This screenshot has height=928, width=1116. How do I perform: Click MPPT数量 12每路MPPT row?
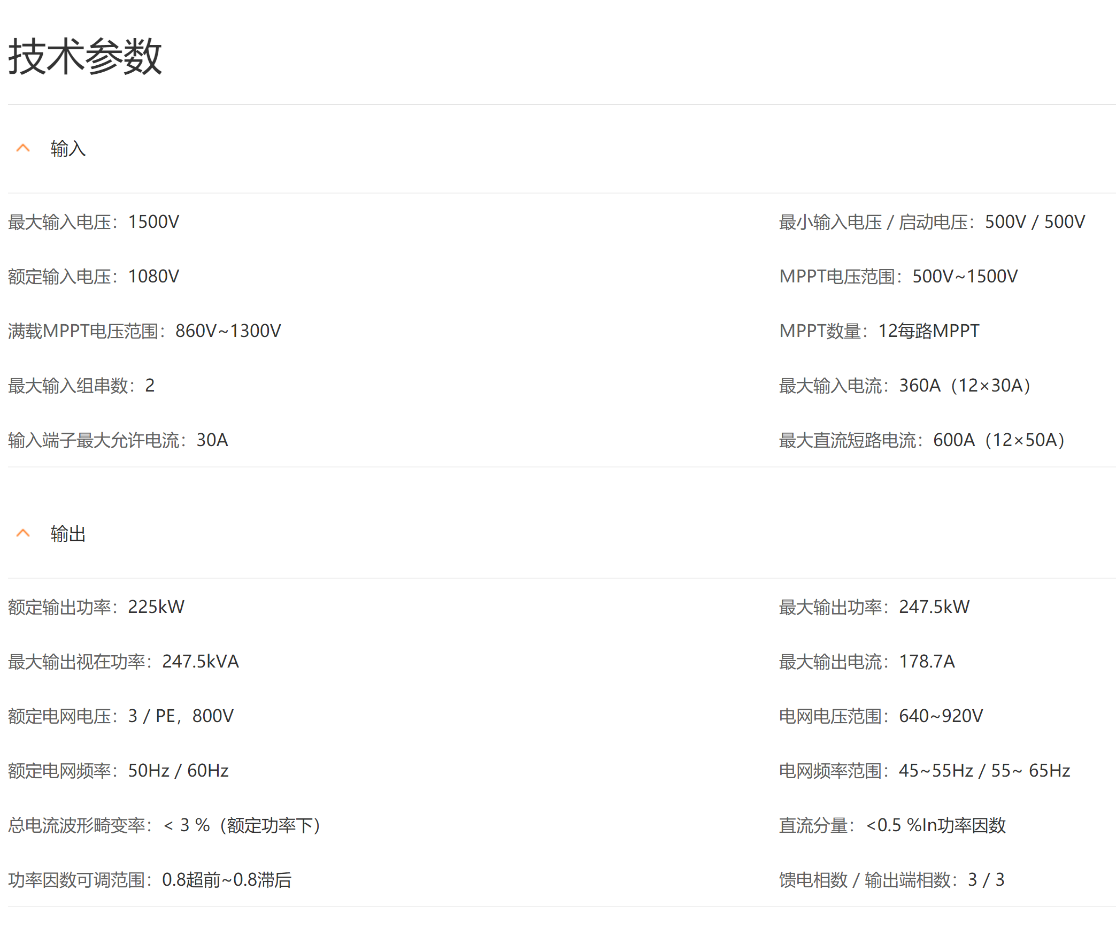point(879,331)
